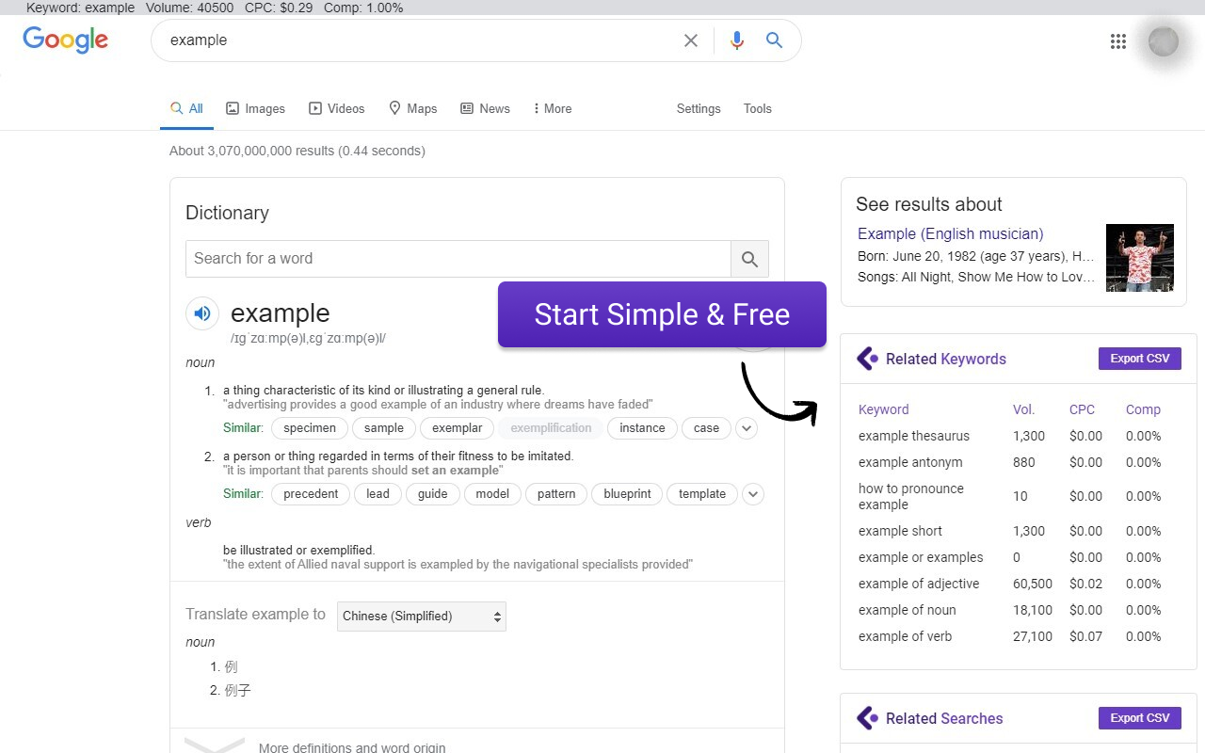Screen dimensions: 1205x753
Task: Expand More definitions and word origin
Action: 352,747
